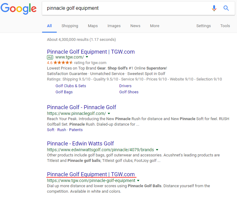Image resolution: width=237 pixels, height=200 pixels.
Task: Start voice search with microphone icon
Action: [214, 8]
